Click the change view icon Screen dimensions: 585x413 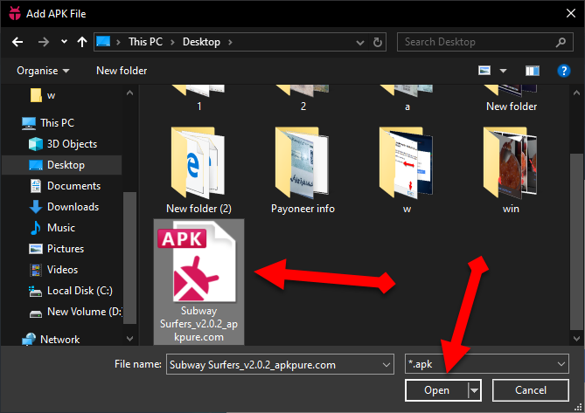coord(484,71)
